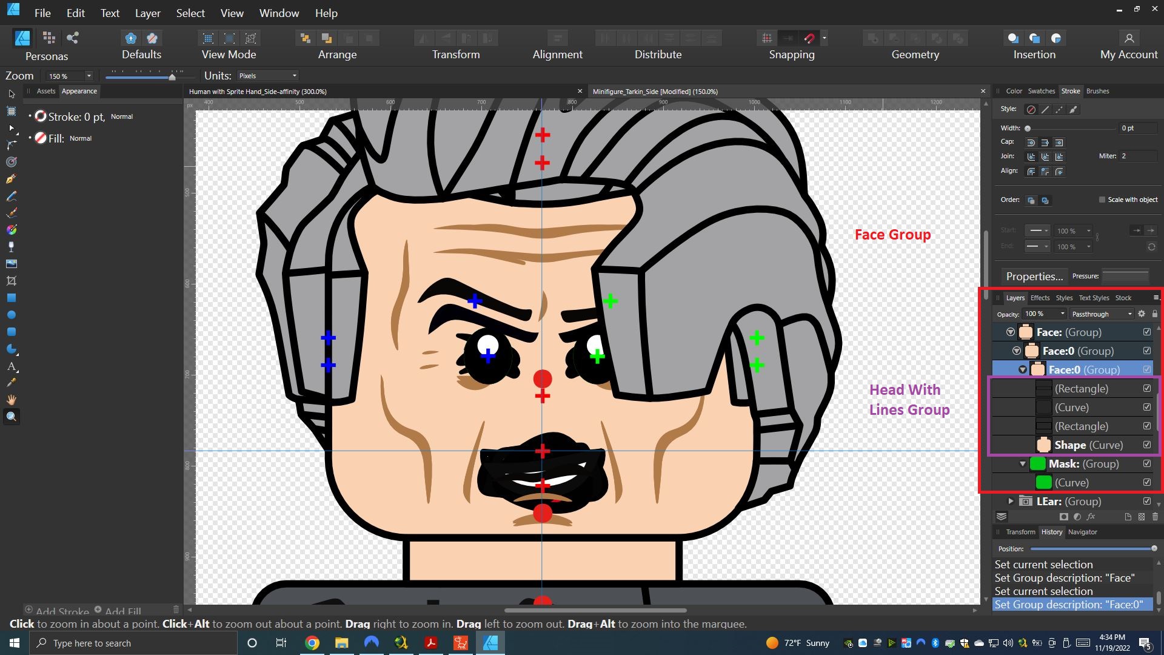Select the Color Picker eyedropper tool

(x=12, y=383)
